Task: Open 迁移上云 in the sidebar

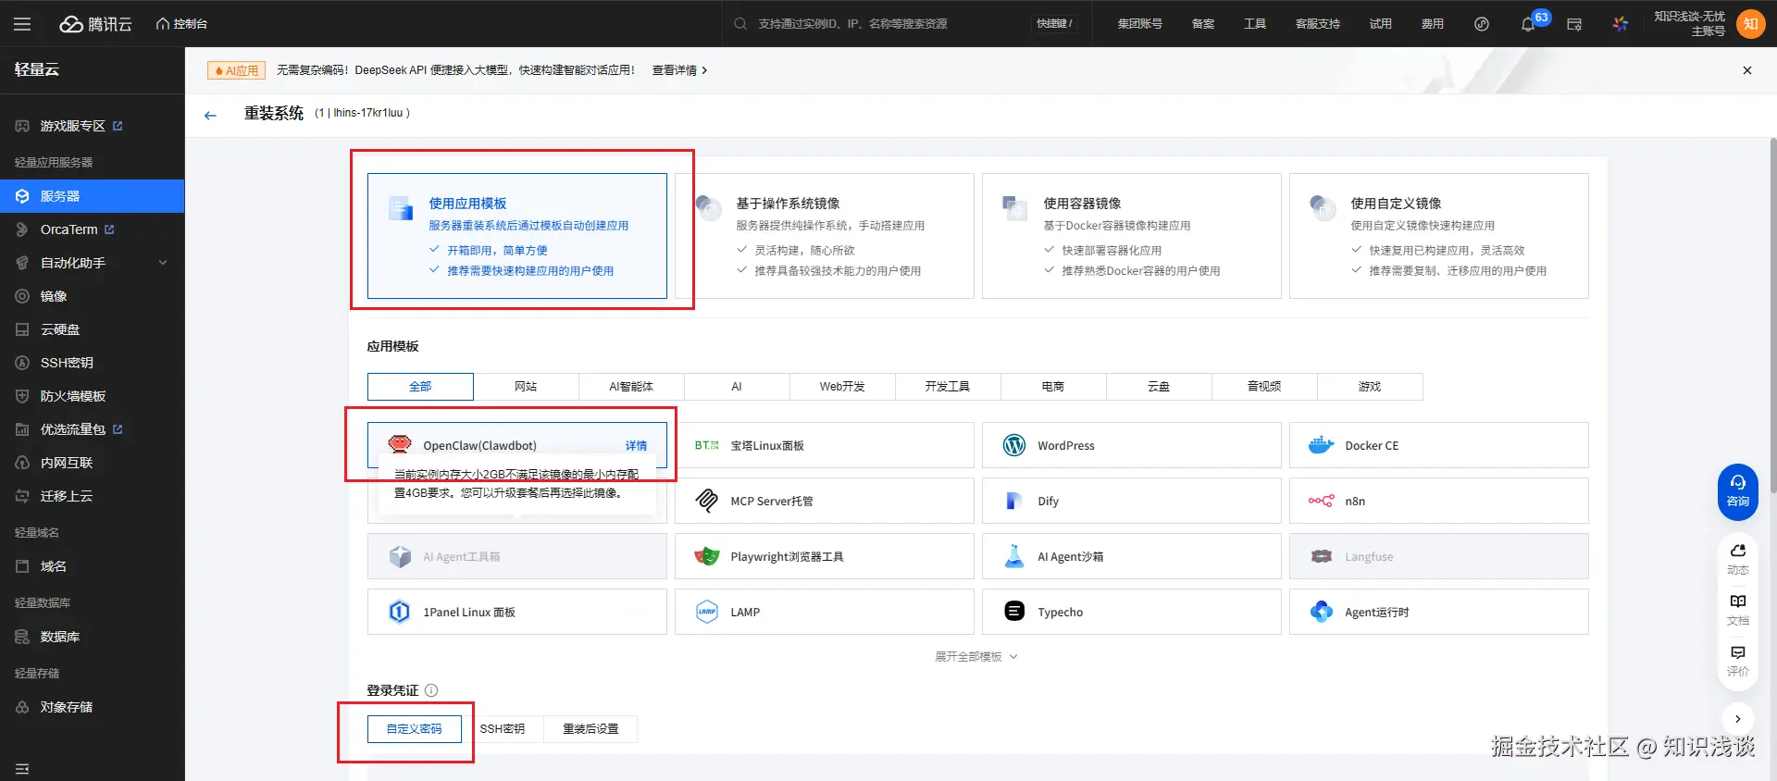Action: tap(67, 496)
